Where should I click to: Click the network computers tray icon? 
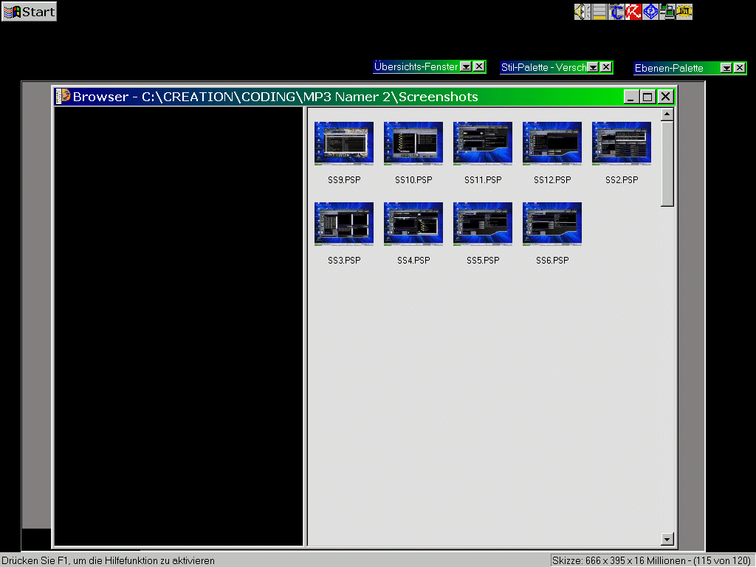667,12
